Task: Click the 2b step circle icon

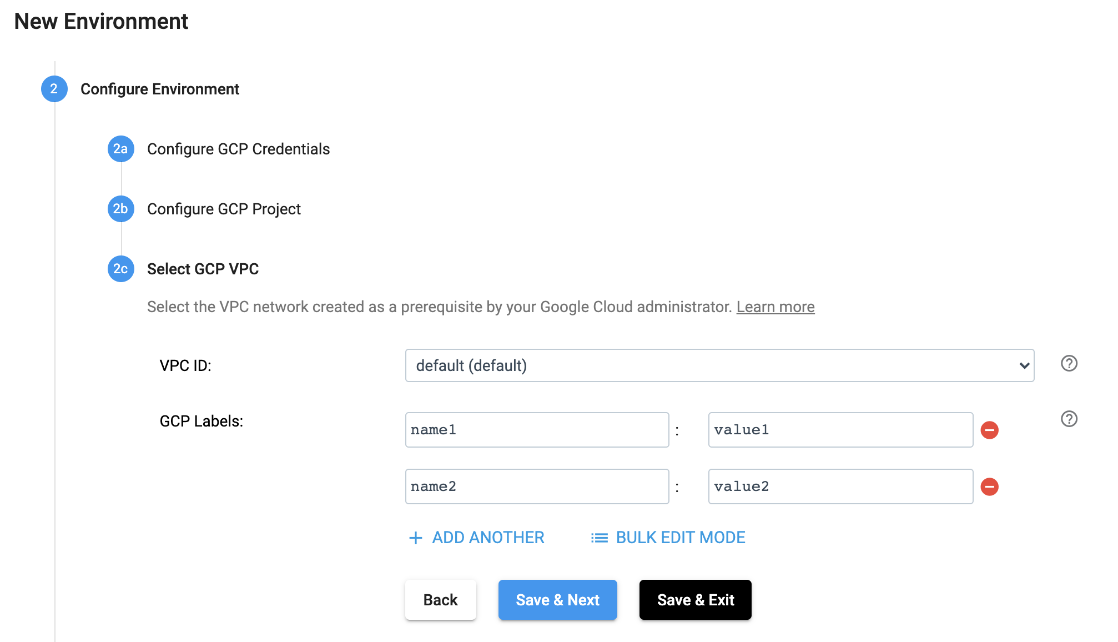Action: [x=120, y=209]
